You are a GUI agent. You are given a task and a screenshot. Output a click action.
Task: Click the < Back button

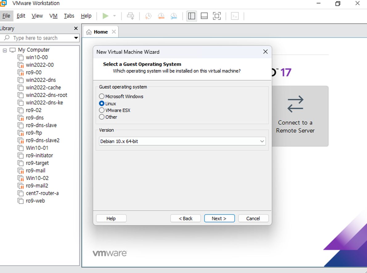[x=186, y=218]
